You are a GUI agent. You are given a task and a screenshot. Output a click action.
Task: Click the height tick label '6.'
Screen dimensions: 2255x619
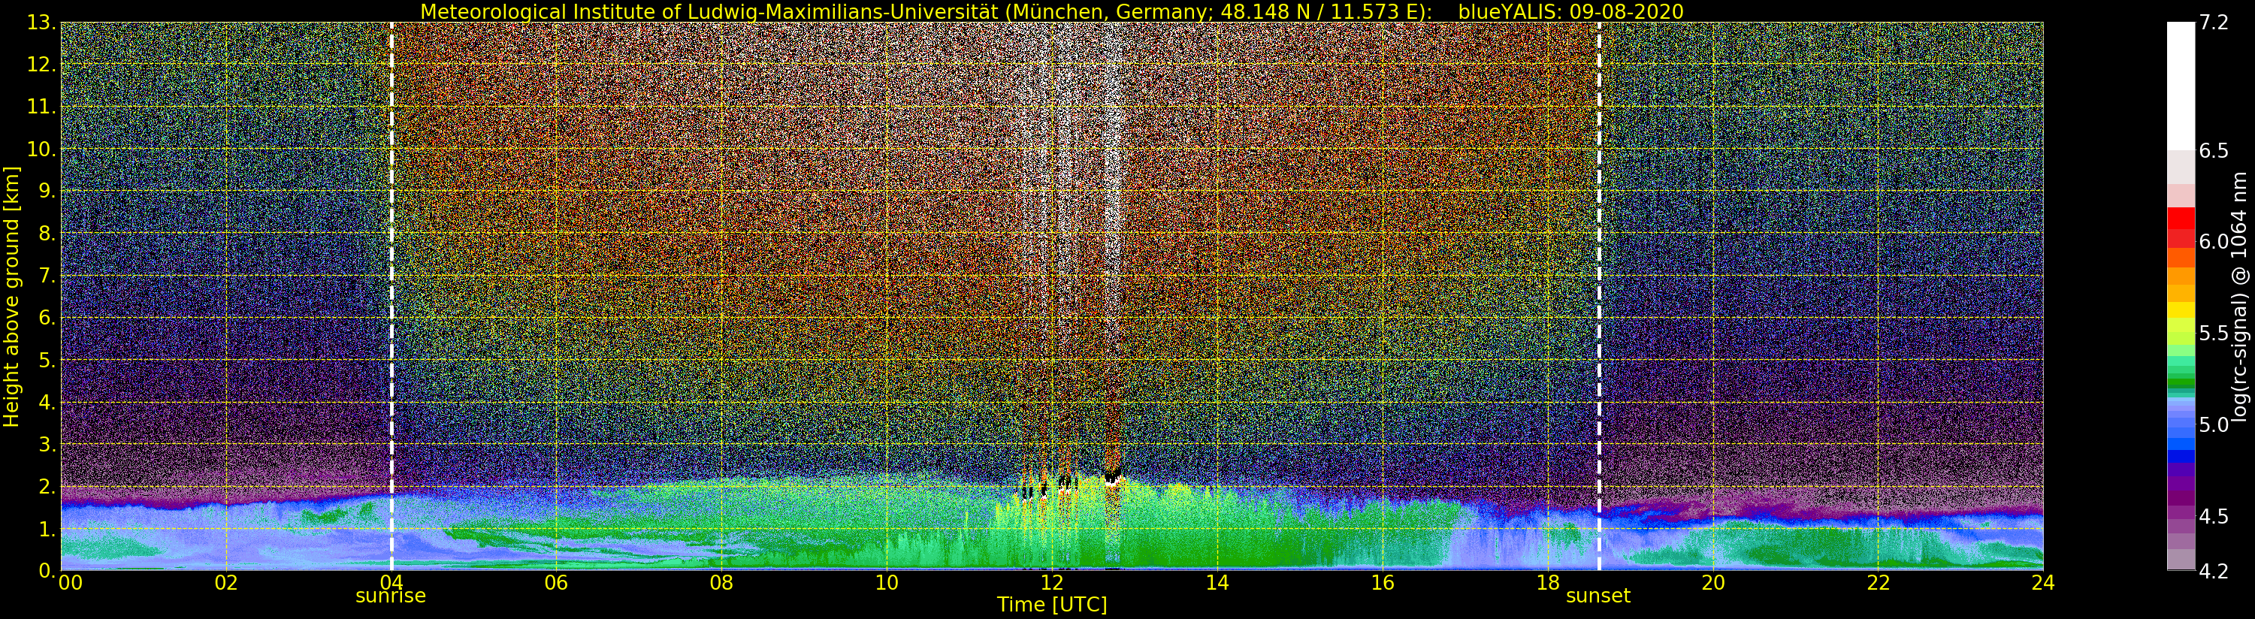point(47,318)
